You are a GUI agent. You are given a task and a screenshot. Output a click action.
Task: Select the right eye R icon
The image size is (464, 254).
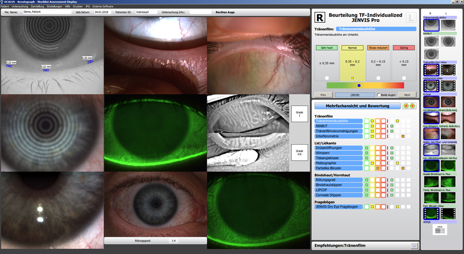pyautogui.click(x=320, y=18)
